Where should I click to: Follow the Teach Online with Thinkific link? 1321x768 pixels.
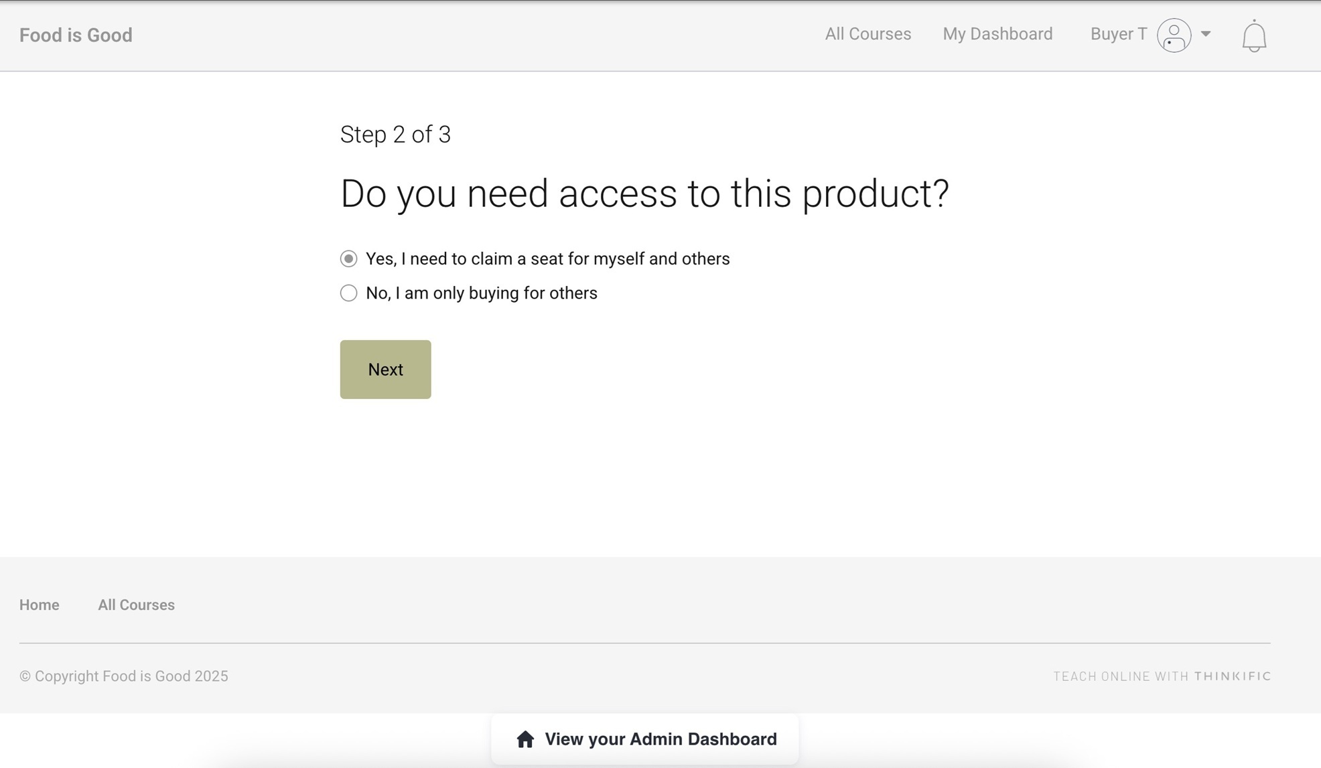click(x=1161, y=676)
